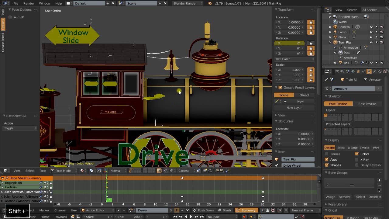This screenshot has width=389, height=219.
Task: Toggle Location X lock icon
Action: pos(311,22)
